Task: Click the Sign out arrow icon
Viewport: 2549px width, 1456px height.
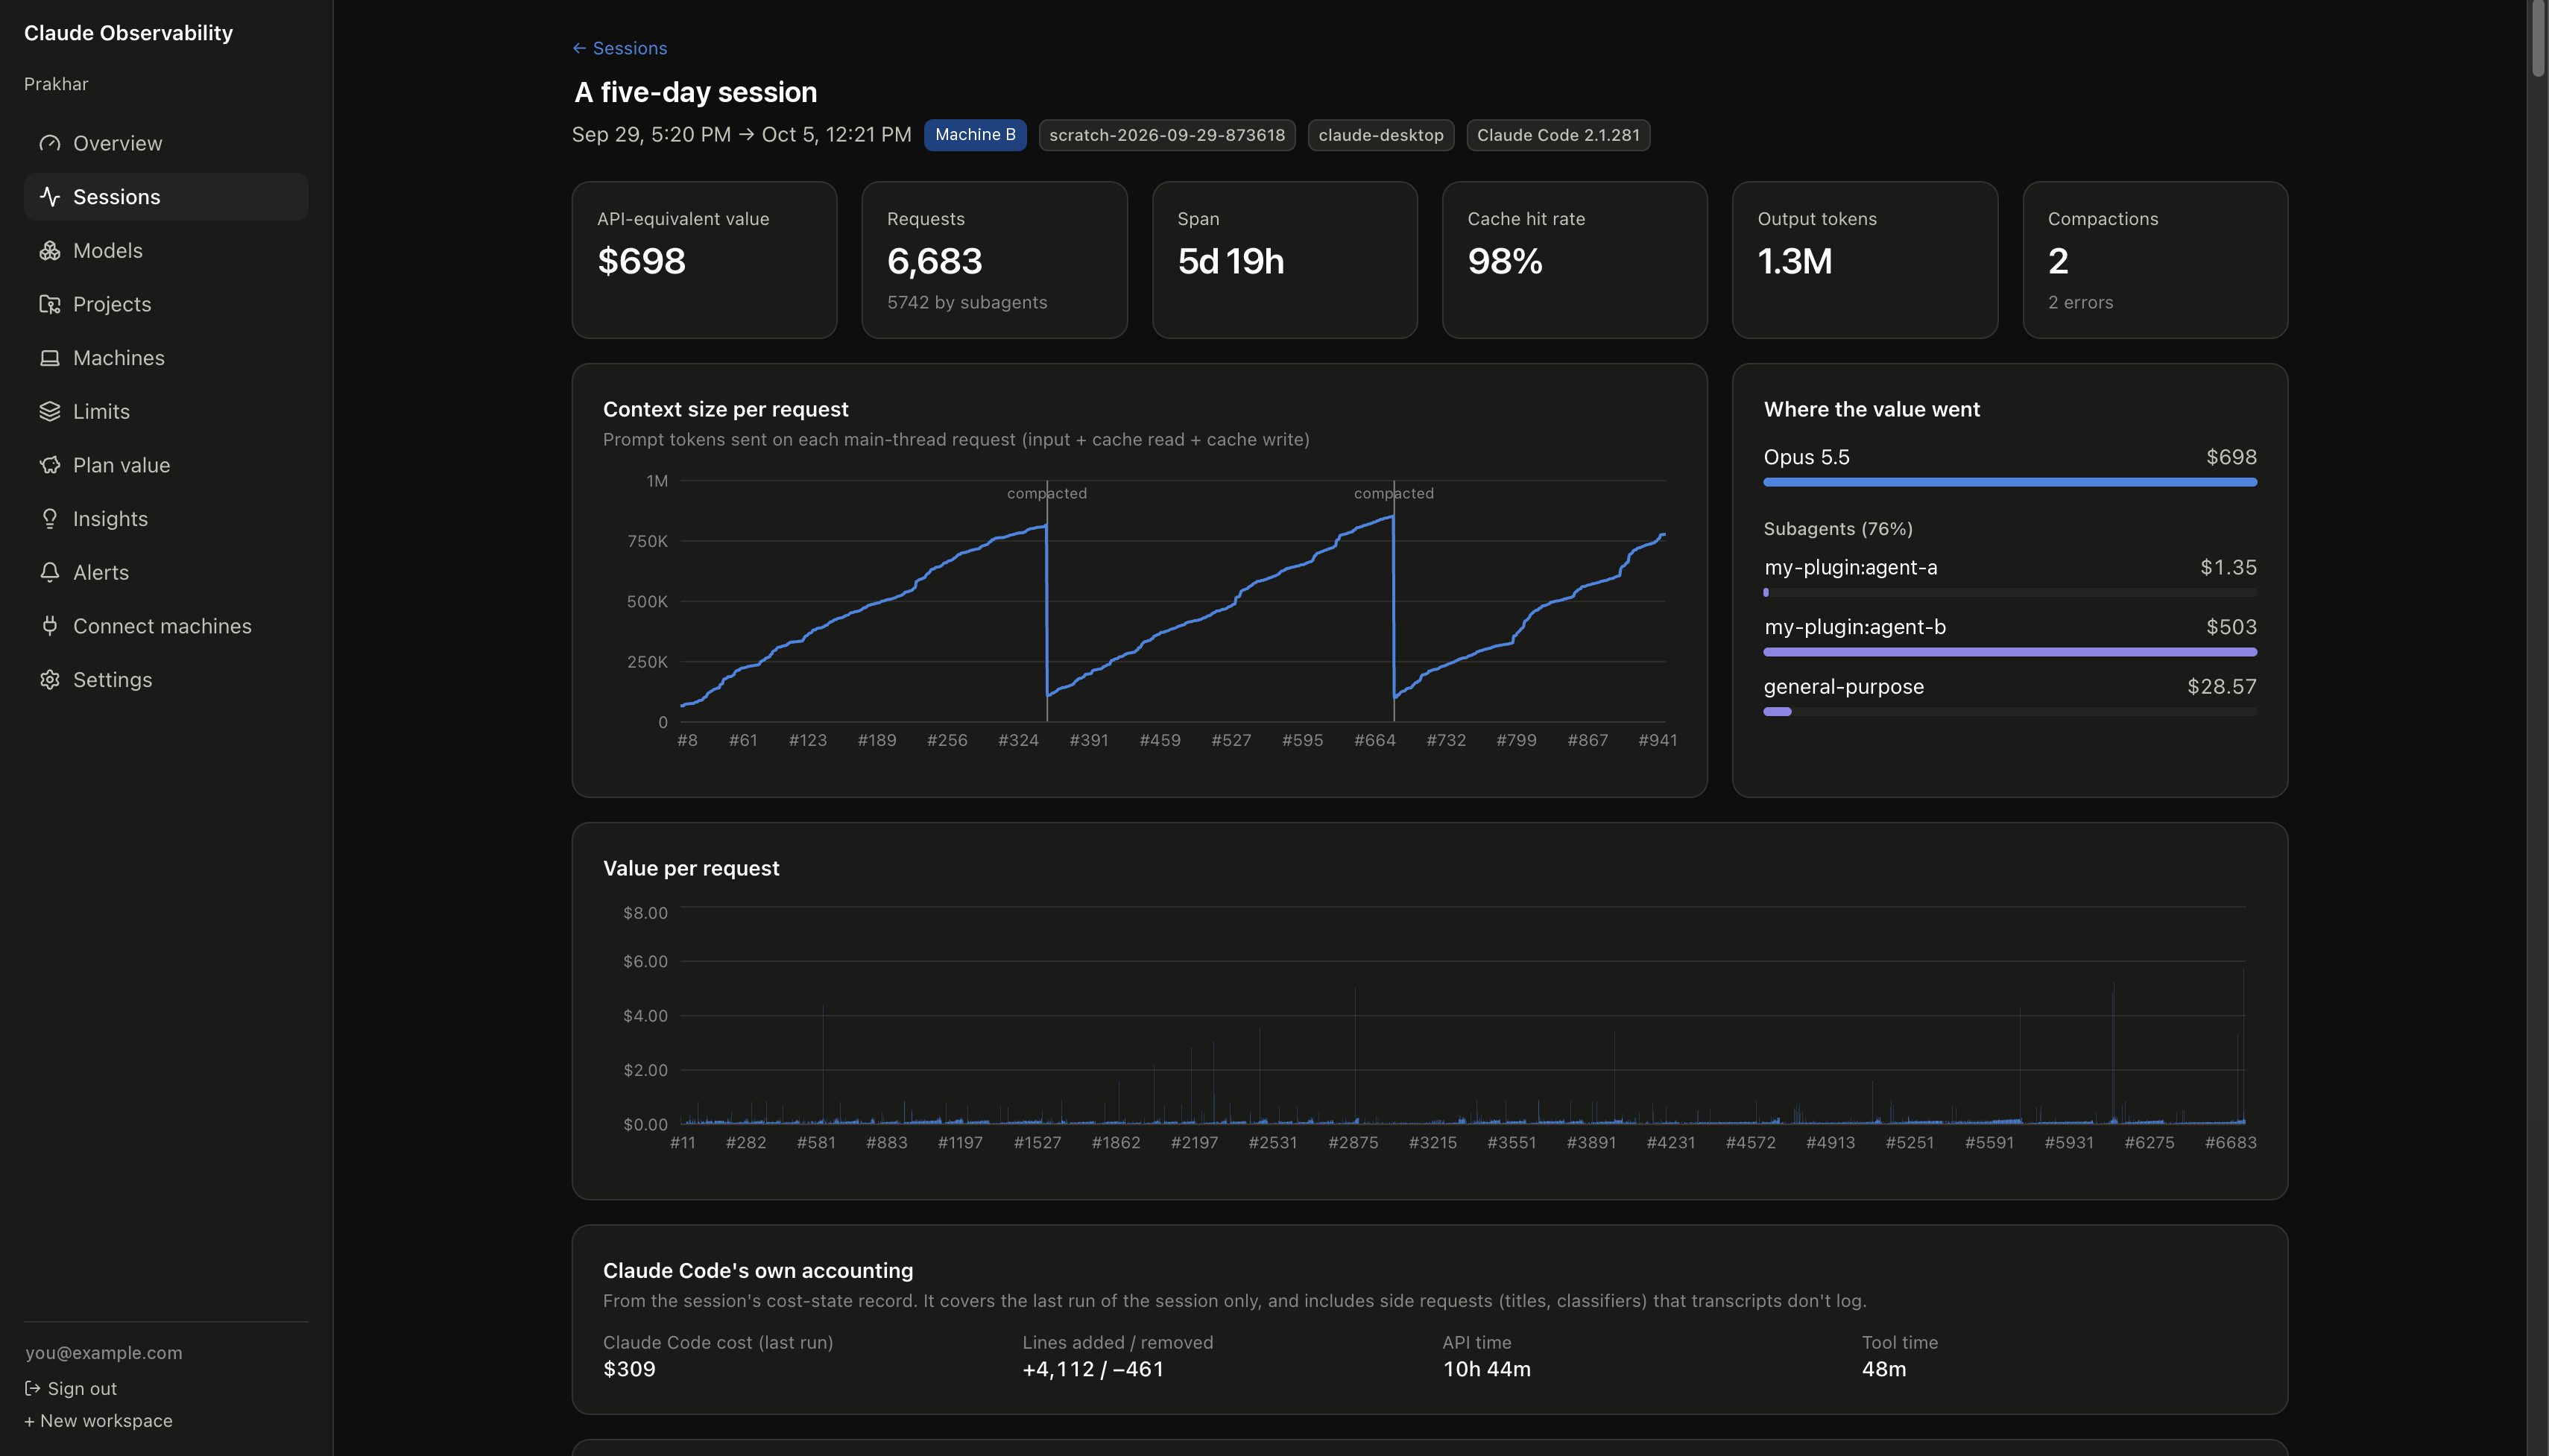Action: (x=33, y=1388)
